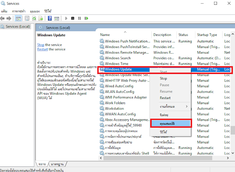Choose คุณสมบัติ in the context menu
This screenshot has height=172, width=235.
coord(171,124)
